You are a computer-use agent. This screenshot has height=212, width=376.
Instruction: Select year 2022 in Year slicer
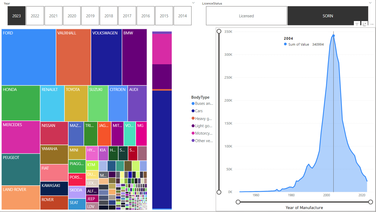pyautogui.click(x=35, y=16)
